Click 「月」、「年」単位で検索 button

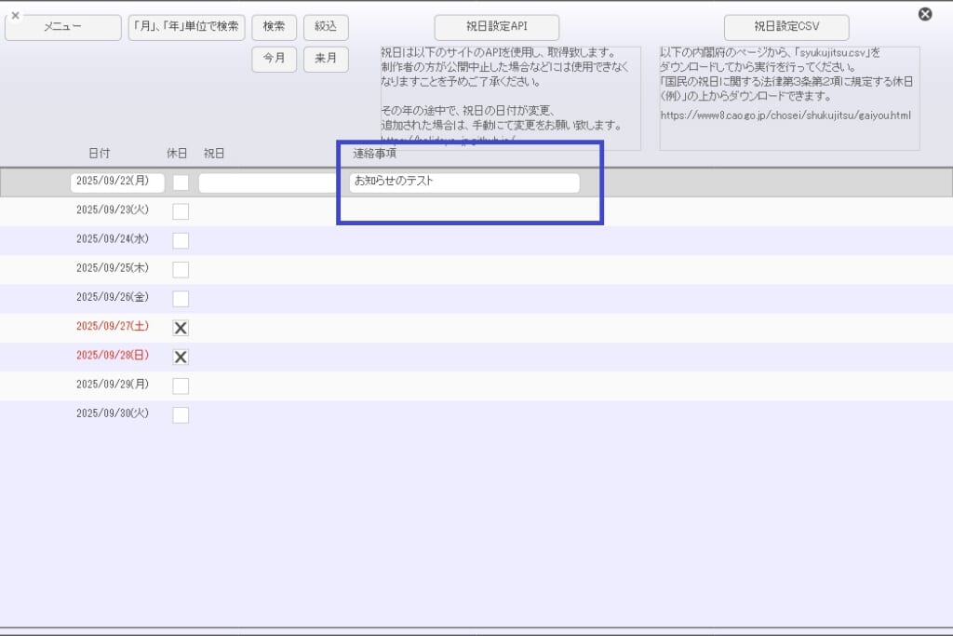click(187, 28)
